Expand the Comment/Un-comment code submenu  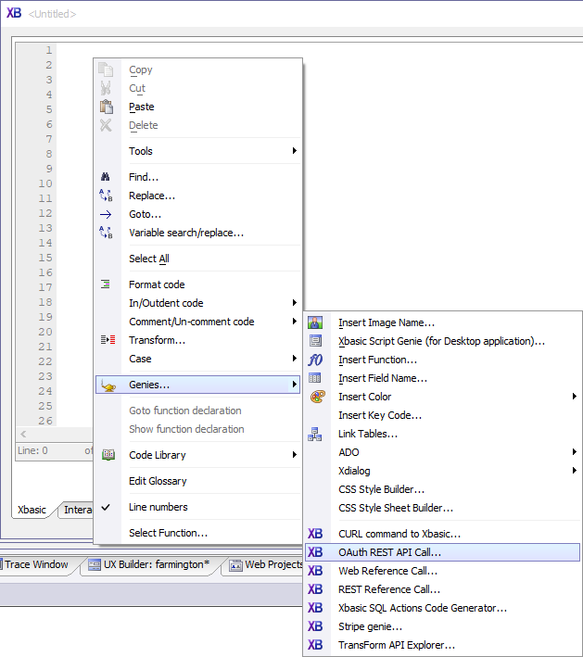point(295,322)
